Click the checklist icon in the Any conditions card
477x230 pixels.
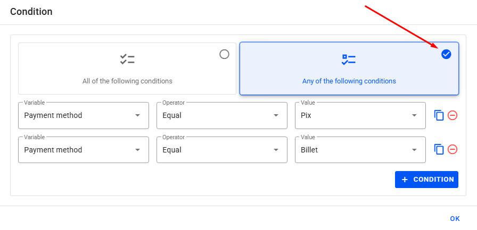349,59
